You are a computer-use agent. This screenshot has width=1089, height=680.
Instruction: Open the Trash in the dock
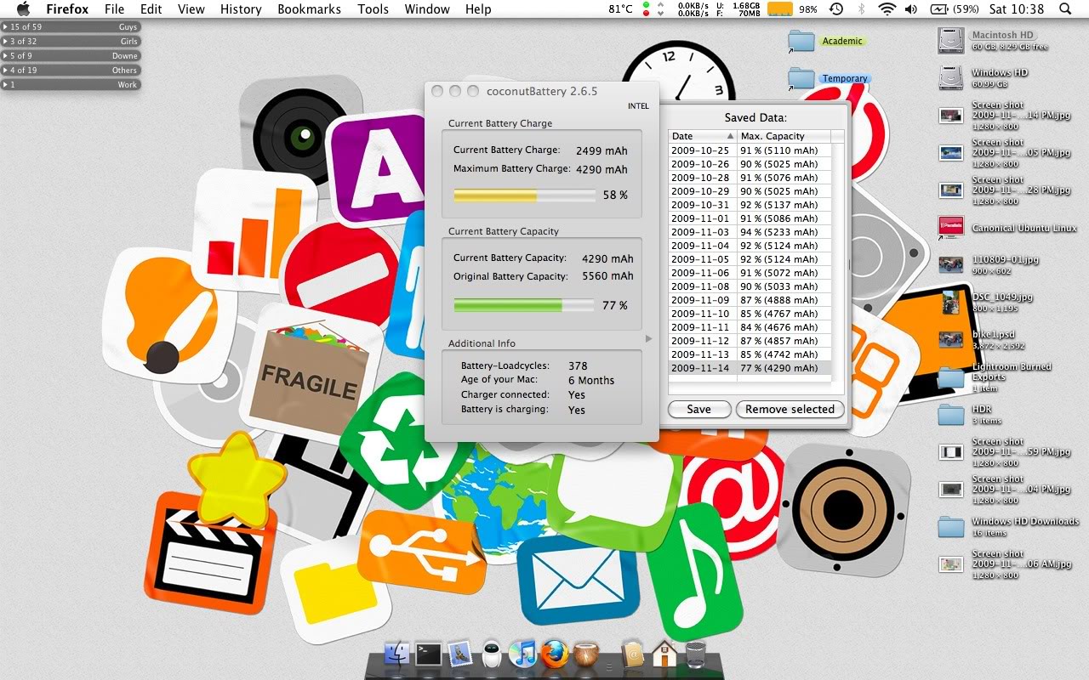(695, 654)
